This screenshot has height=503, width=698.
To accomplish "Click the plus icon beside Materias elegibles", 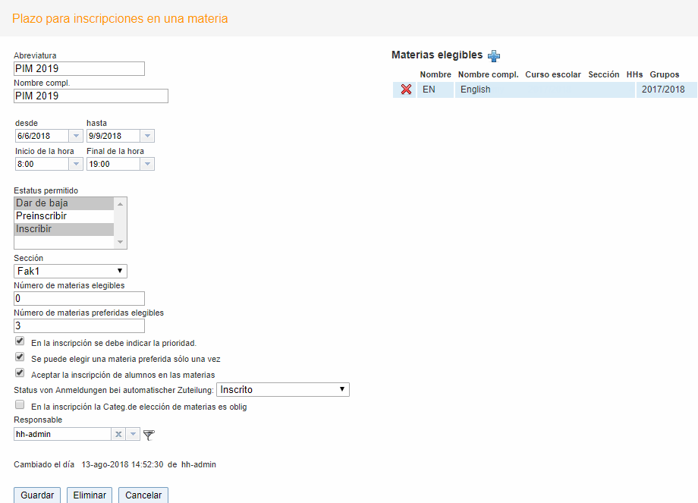I will [494, 55].
